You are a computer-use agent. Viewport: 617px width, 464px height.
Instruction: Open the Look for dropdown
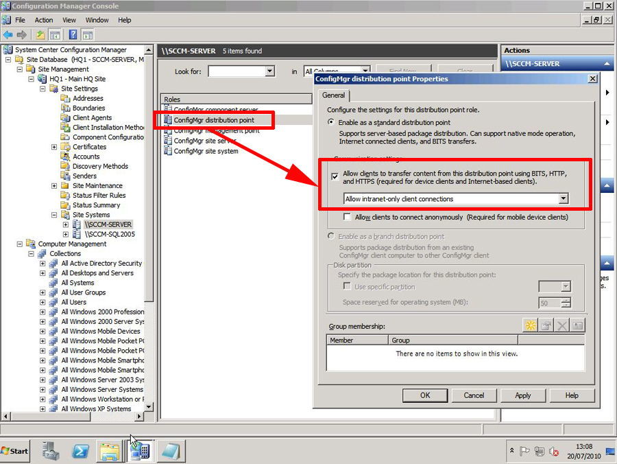pos(269,71)
